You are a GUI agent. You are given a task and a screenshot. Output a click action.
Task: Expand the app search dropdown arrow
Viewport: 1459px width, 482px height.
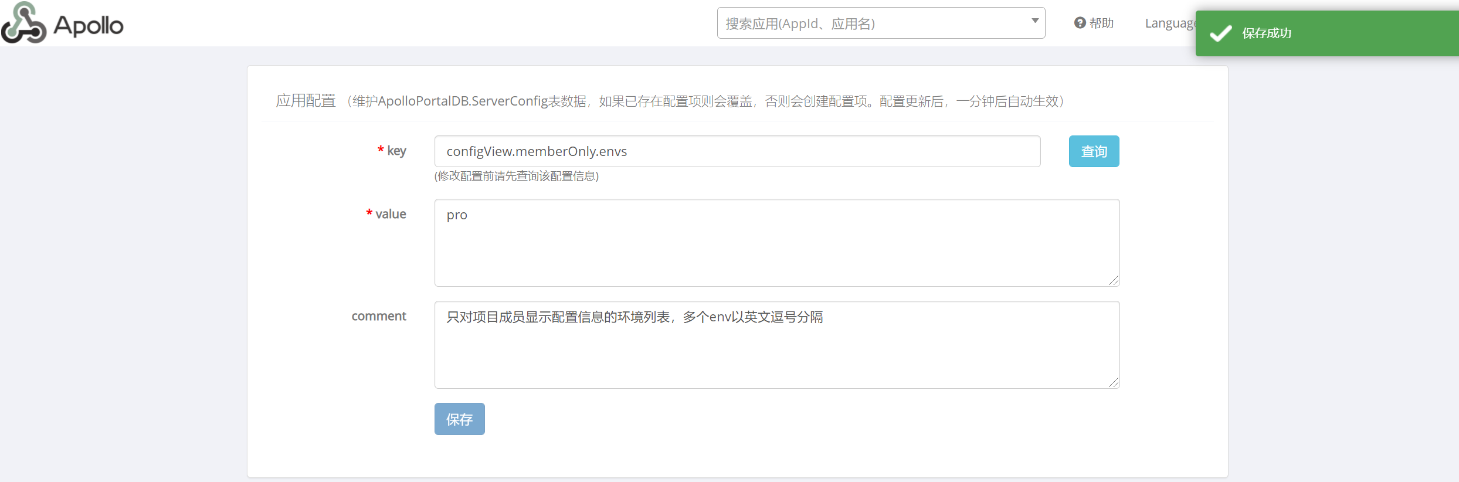tap(1035, 21)
